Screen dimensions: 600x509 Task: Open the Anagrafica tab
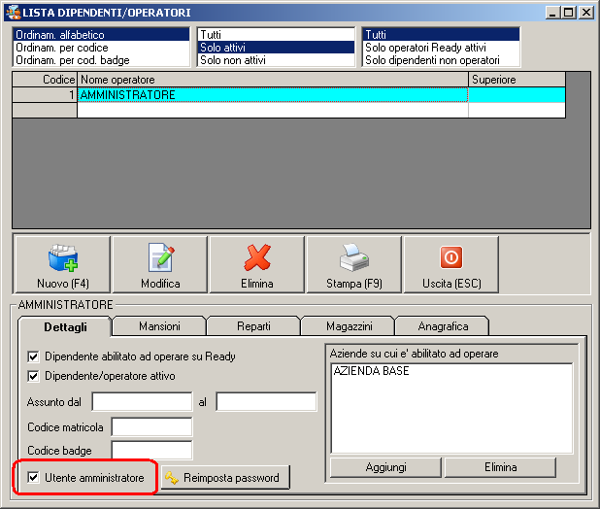[443, 326]
